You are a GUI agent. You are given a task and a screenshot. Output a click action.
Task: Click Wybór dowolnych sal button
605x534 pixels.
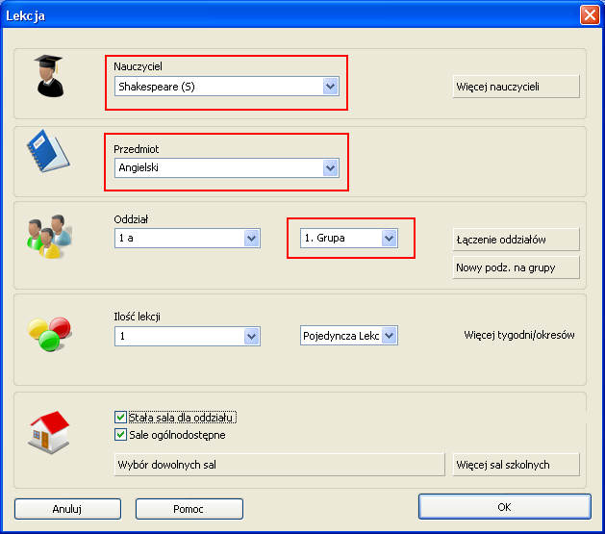[279, 465]
